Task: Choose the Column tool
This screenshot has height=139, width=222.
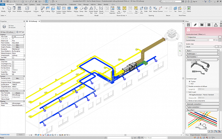Action: (x=36, y=9)
